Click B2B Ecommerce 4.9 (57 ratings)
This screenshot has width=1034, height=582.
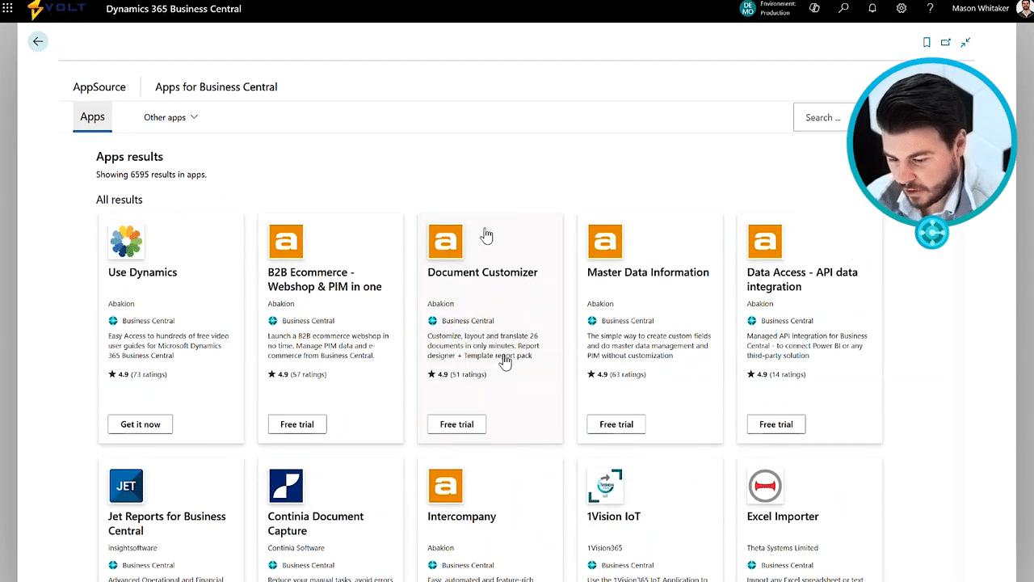click(x=297, y=375)
